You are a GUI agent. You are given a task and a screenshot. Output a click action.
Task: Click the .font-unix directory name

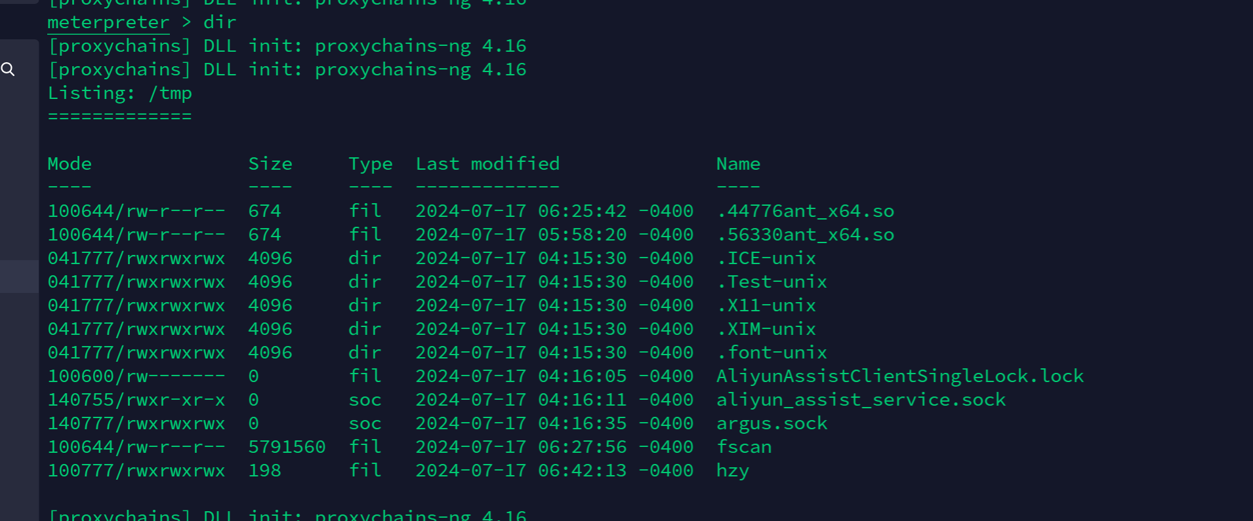point(772,353)
